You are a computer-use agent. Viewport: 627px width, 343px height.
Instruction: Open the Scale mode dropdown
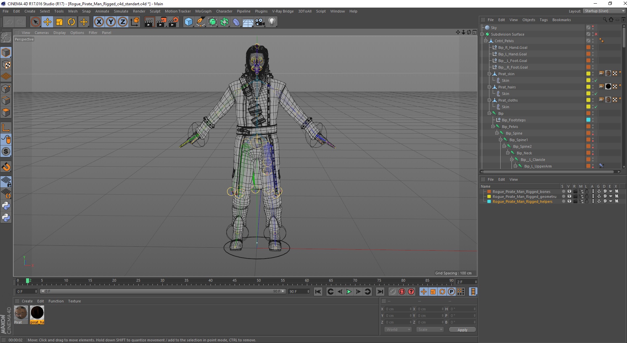430,329
